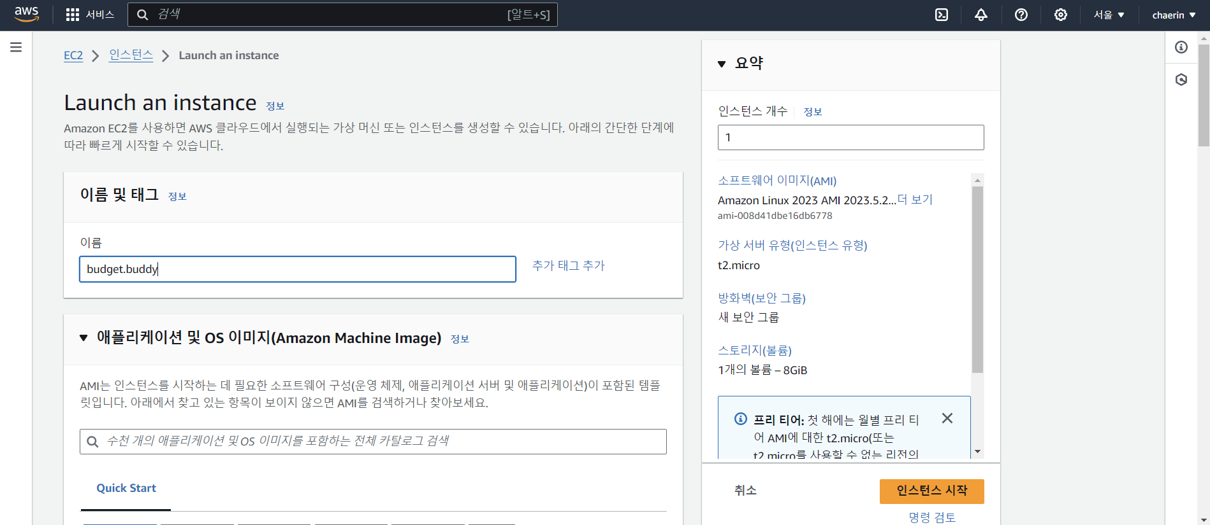Click the EC2 breadcrumb link
Viewport: 1210px width, 525px height.
(x=73, y=55)
